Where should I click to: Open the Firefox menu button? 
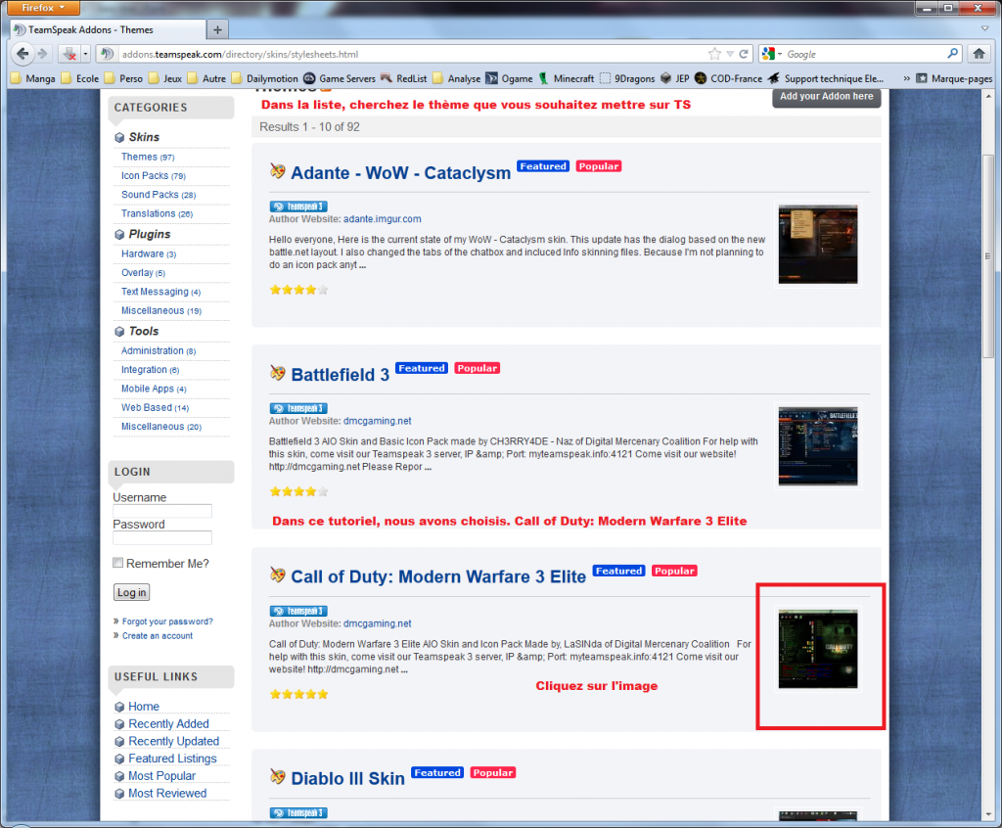point(43,8)
